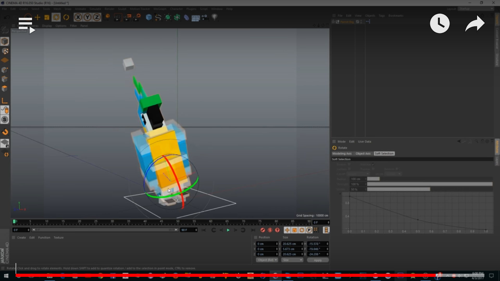Viewport: 500px width, 281px height.
Task: Click frame 45 on the timeline ruler
Action: coord(161,222)
